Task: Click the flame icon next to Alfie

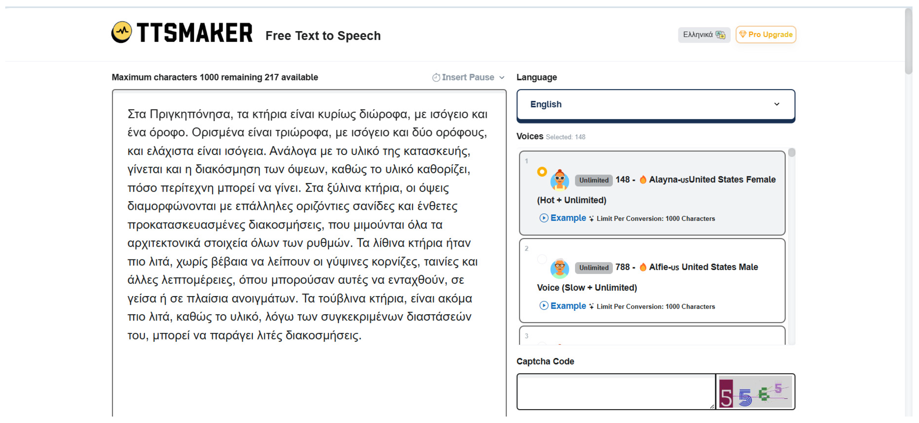Action: pyautogui.click(x=642, y=267)
